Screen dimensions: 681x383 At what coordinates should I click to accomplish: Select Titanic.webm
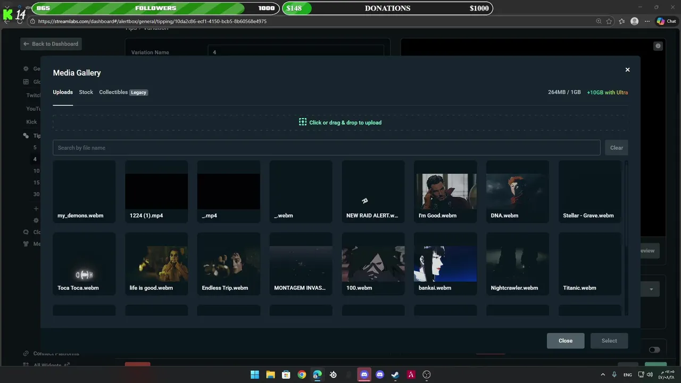click(590, 264)
